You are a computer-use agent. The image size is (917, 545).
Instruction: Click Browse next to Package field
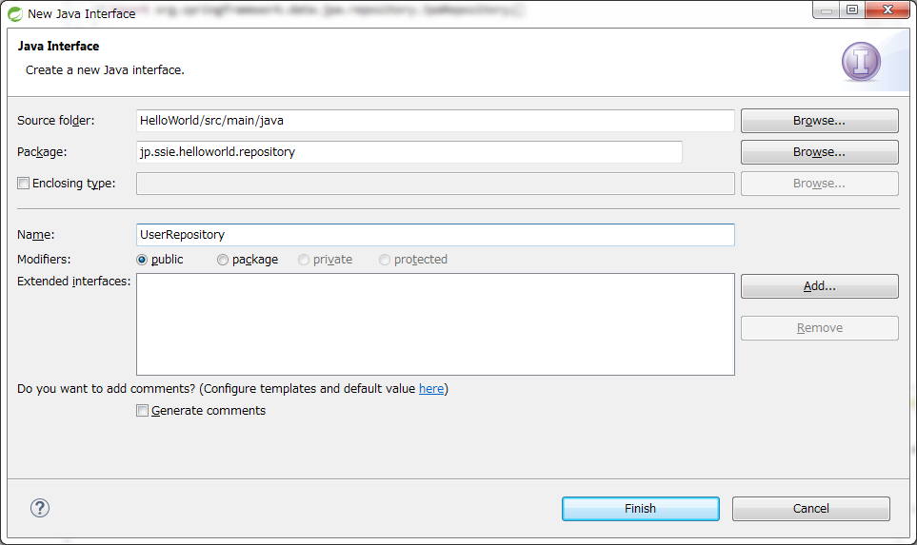coord(819,152)
